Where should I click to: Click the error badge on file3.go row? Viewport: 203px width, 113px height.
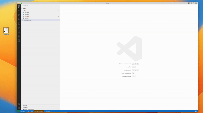coord(58,16)
